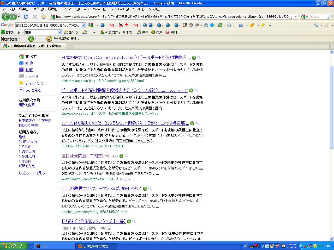The height and width of the screenshot is (250, 334).
Task: Click the yellow notepad-and-pencil toolbar icon
Action: (x=252, y=25)
